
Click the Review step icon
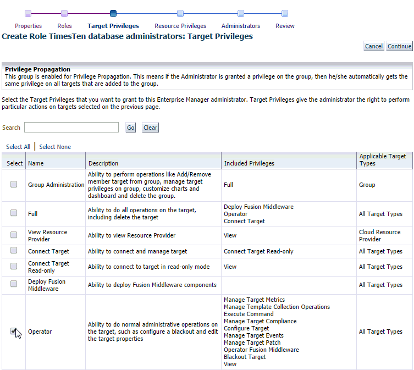[x=285, y=14]
